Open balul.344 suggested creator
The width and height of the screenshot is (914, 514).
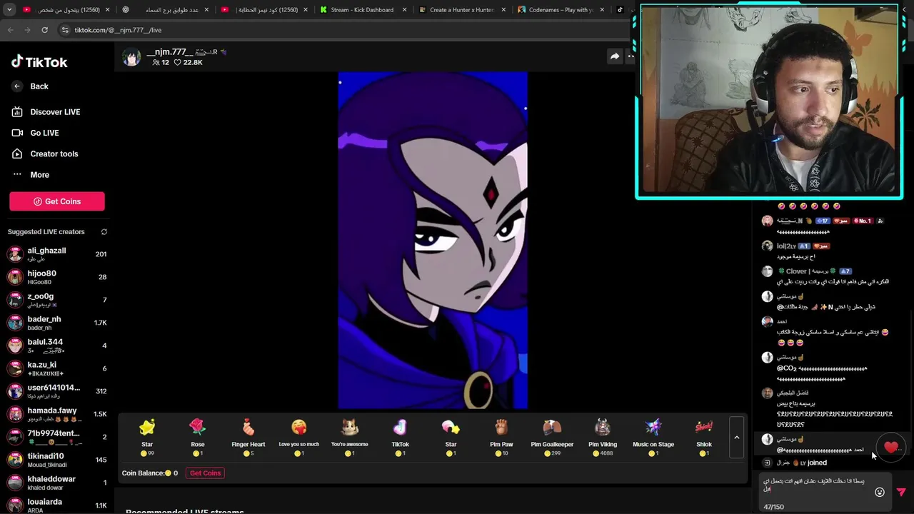coord(57,346)
